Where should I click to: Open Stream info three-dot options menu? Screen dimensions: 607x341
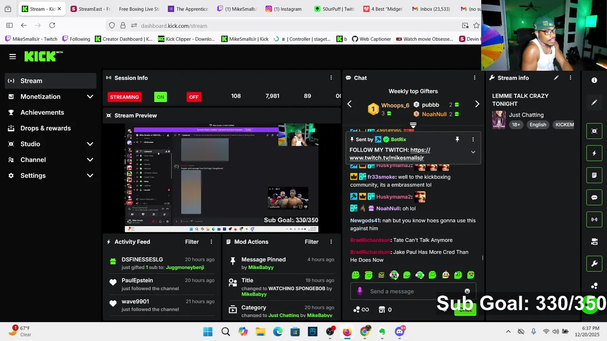point(570,78)
